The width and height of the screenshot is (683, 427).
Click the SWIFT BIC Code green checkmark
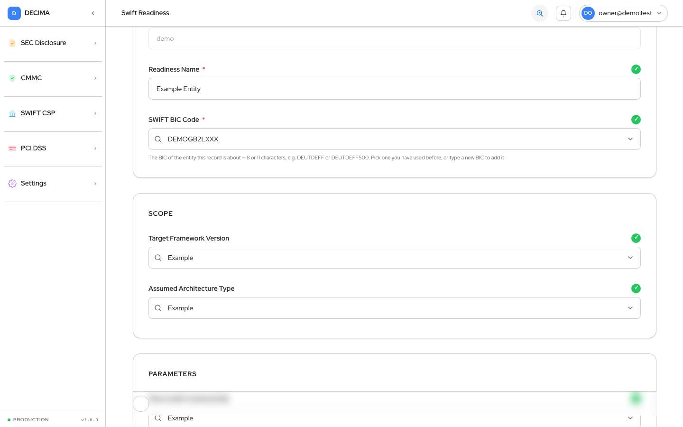[x=636, y=120]
